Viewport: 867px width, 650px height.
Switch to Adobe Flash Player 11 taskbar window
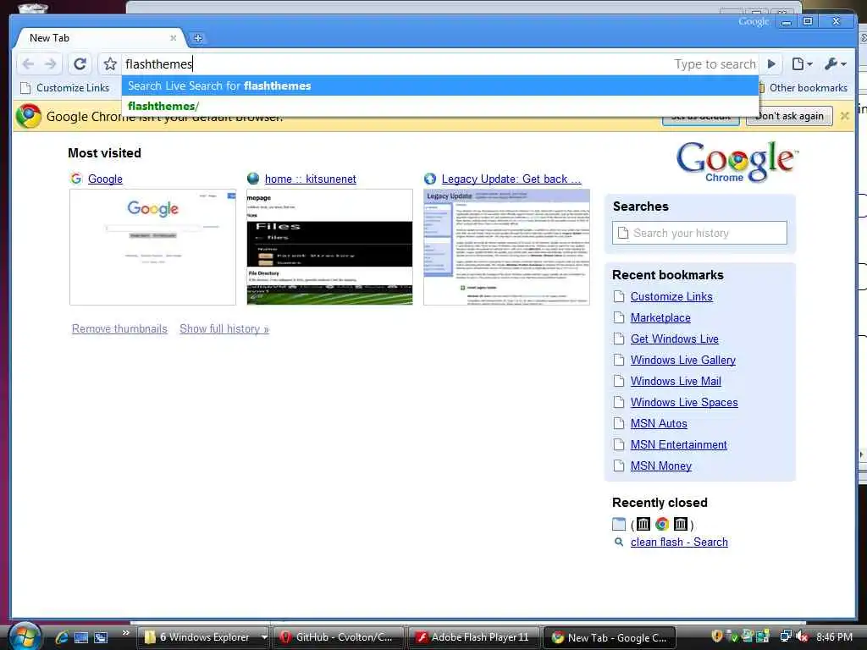click(x=473, y=637)
